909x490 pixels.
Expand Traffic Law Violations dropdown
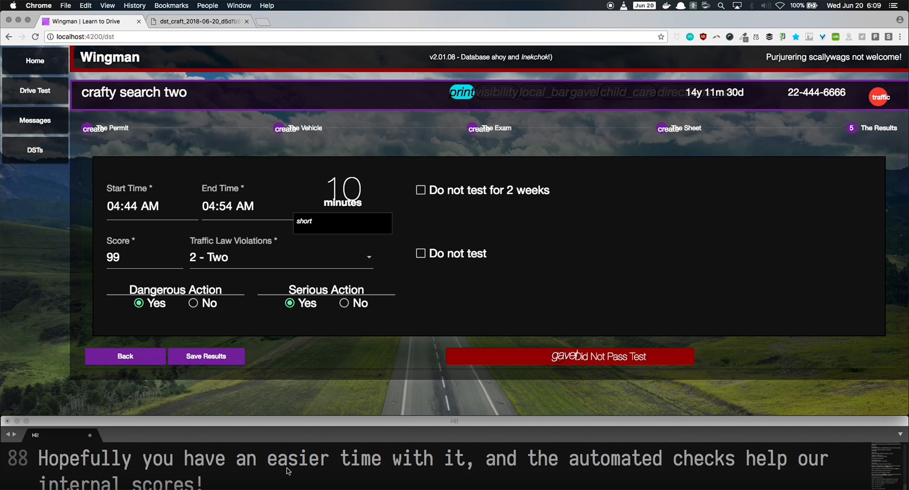(x=369, y=257)
